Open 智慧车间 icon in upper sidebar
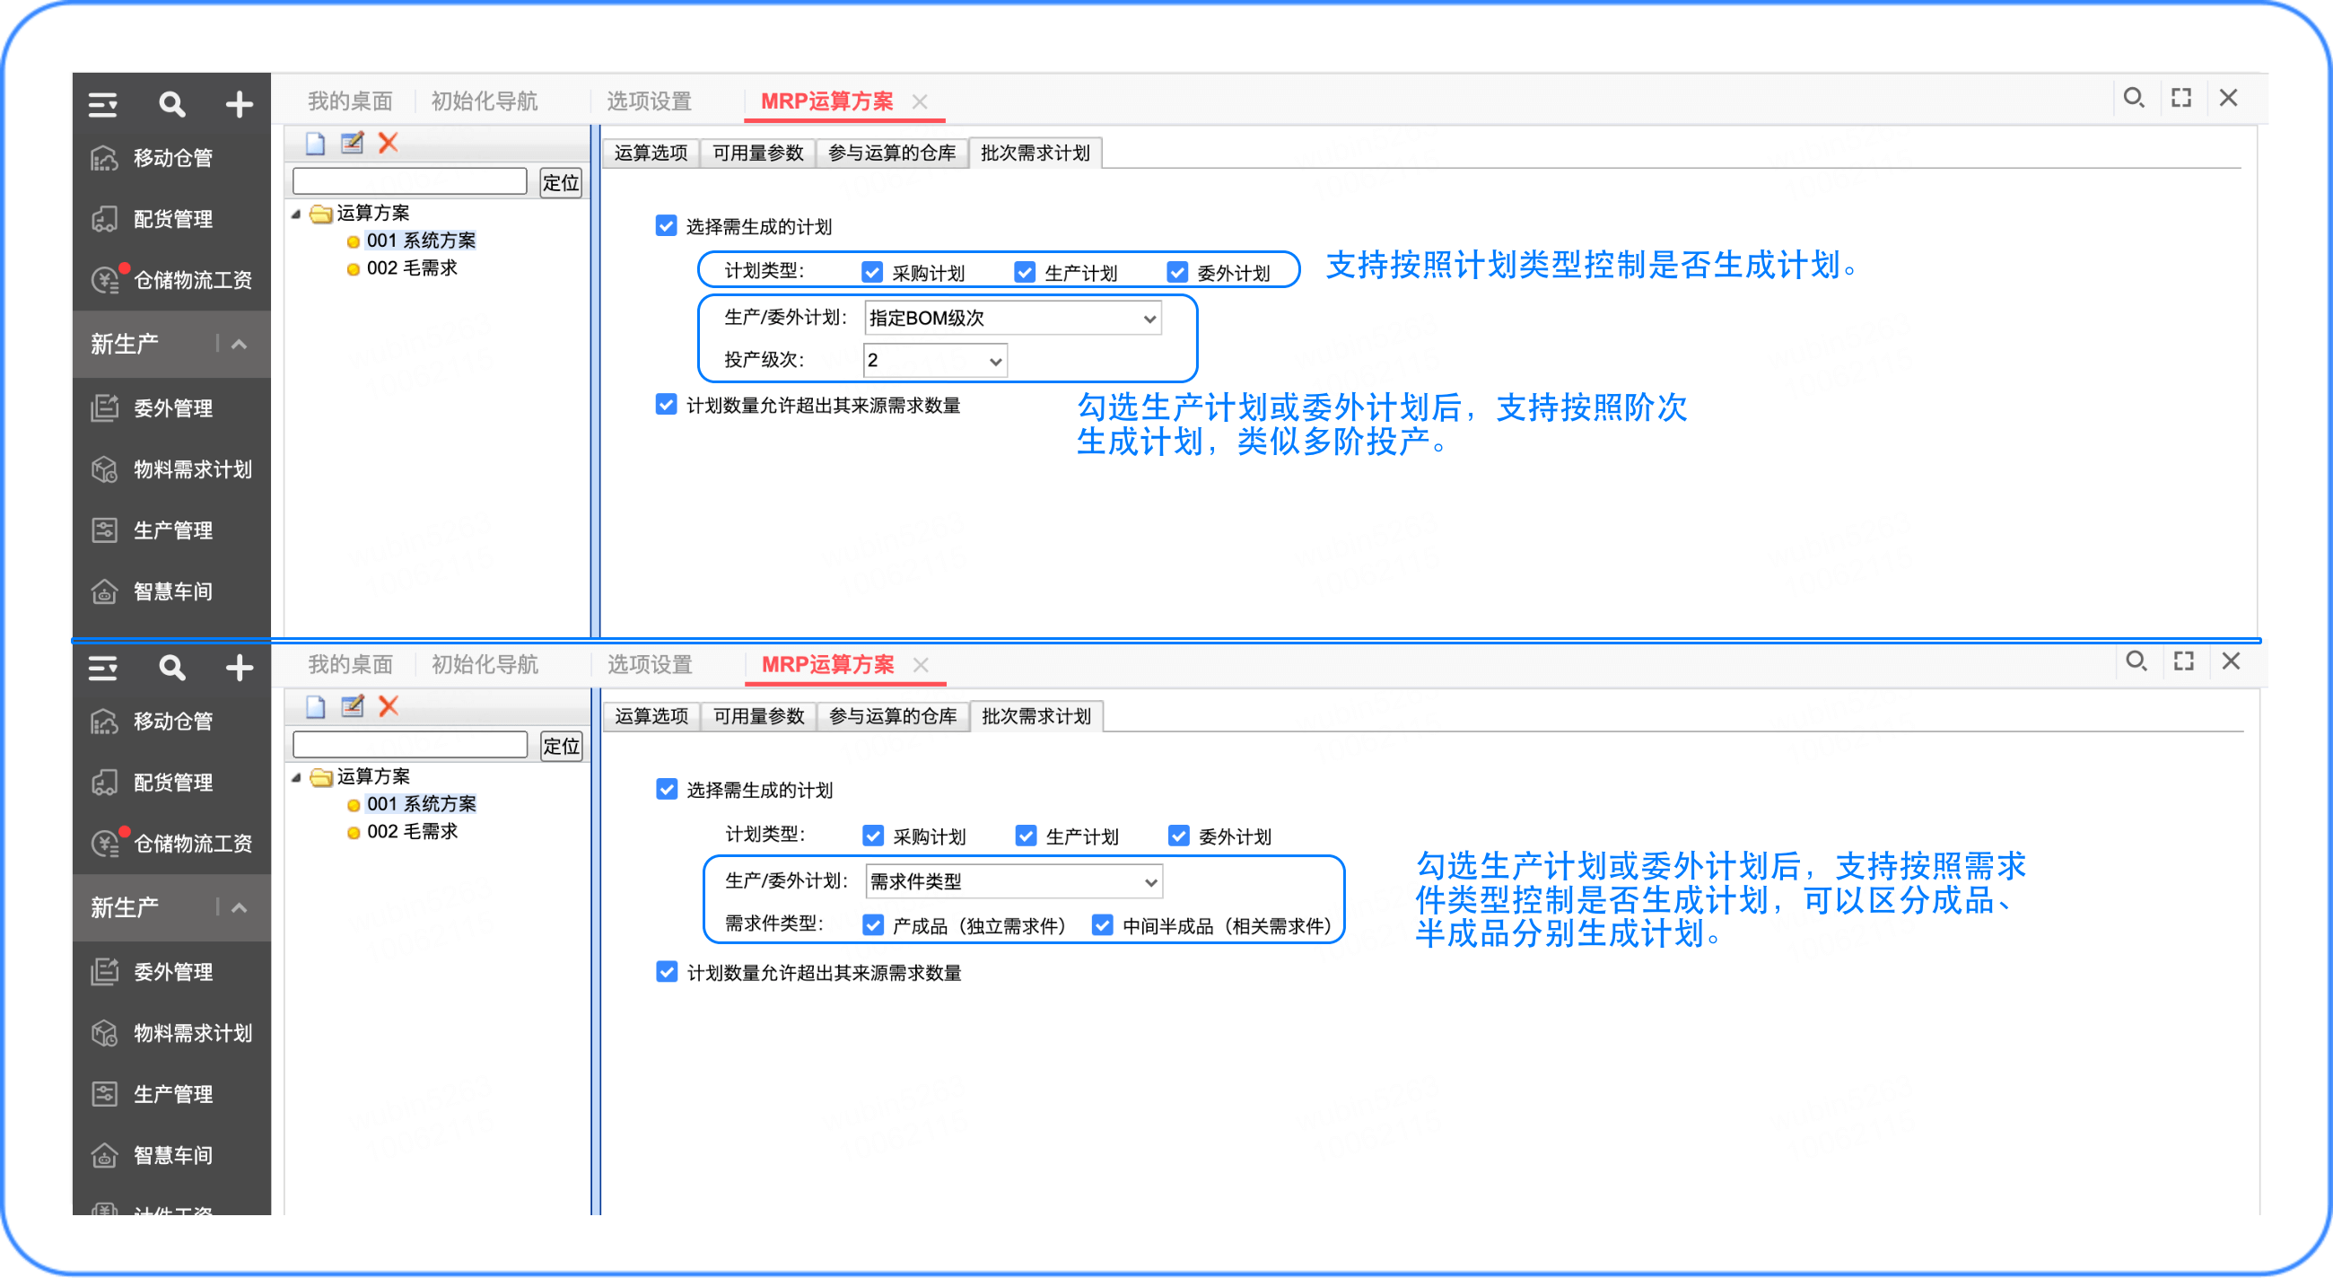Viewport: 2333px width, 1278px height. coord(105,591)
